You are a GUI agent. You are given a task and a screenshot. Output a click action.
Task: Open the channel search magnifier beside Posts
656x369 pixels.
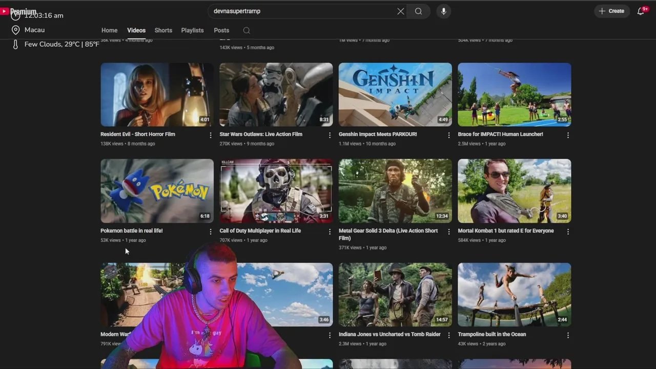[247, 30]
